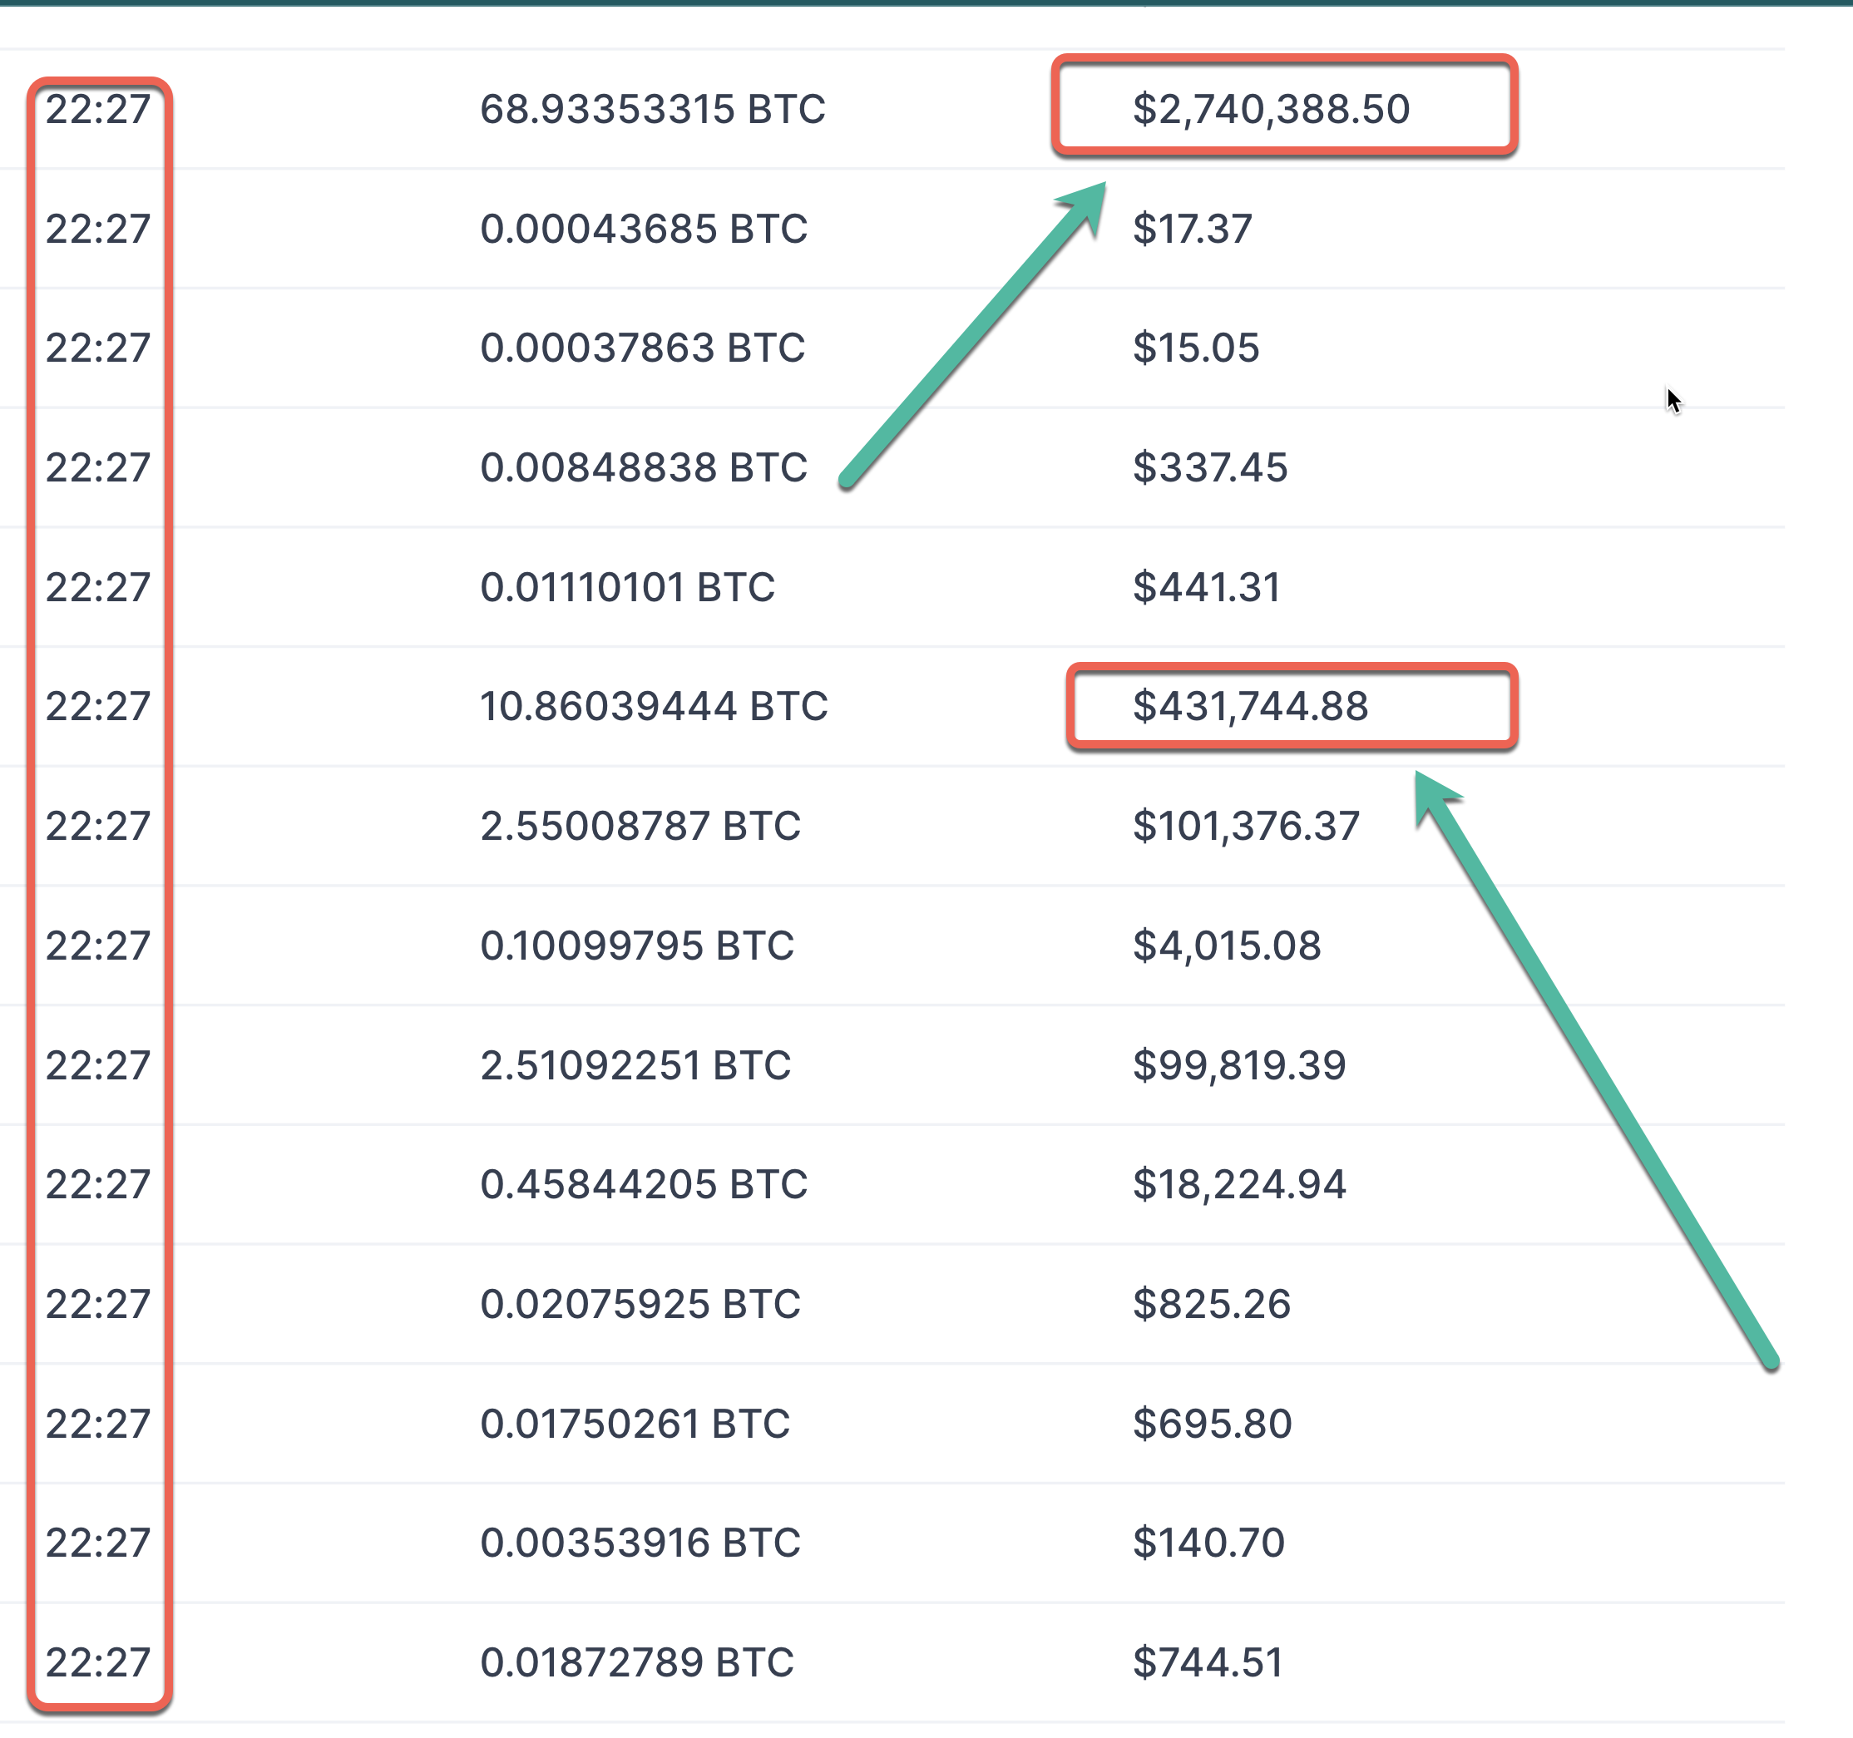
Task: Click the 0.00848838 BTC amount
Action: [x=643, y=467]
